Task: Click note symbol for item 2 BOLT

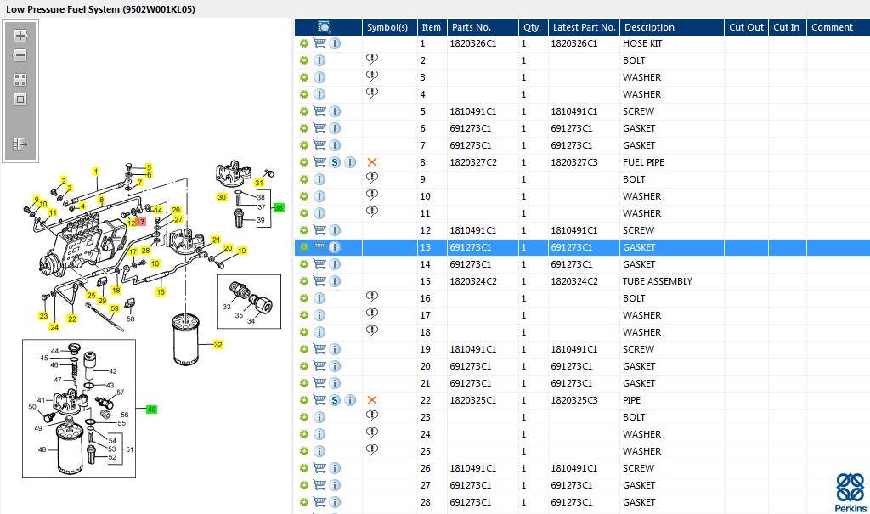Action: point(372,59)
